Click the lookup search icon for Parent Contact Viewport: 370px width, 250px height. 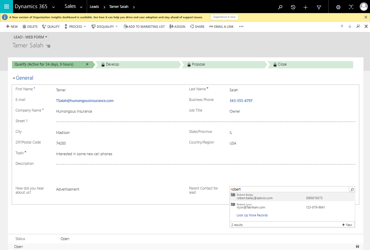point(352,189)
